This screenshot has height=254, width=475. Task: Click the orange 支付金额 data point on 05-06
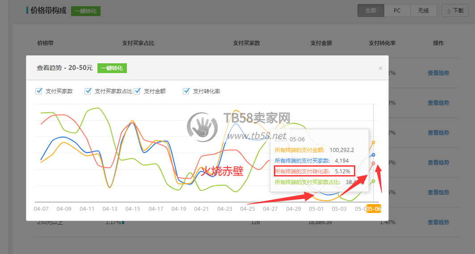pos(374,142)
